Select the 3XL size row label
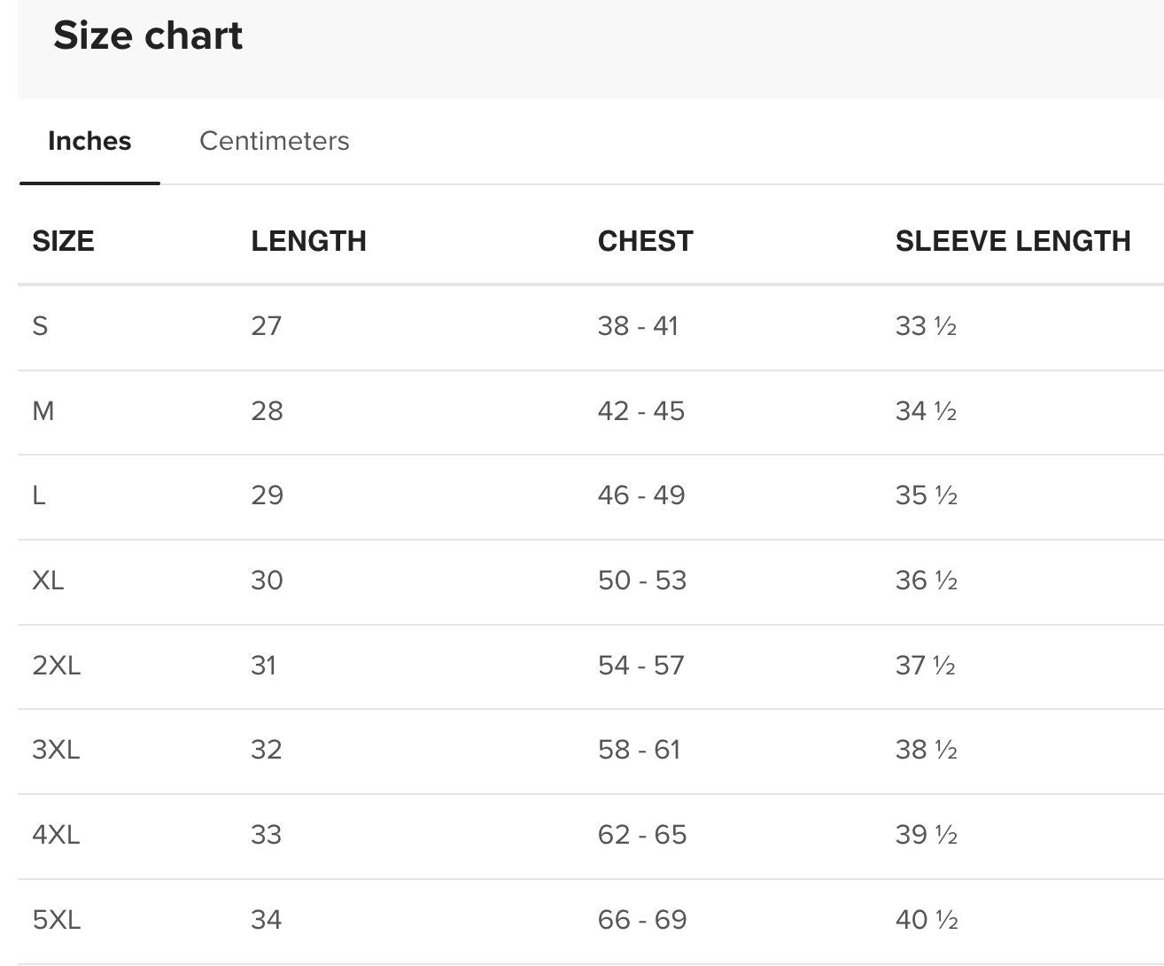The image size is (1164, 966). point(56,750)
